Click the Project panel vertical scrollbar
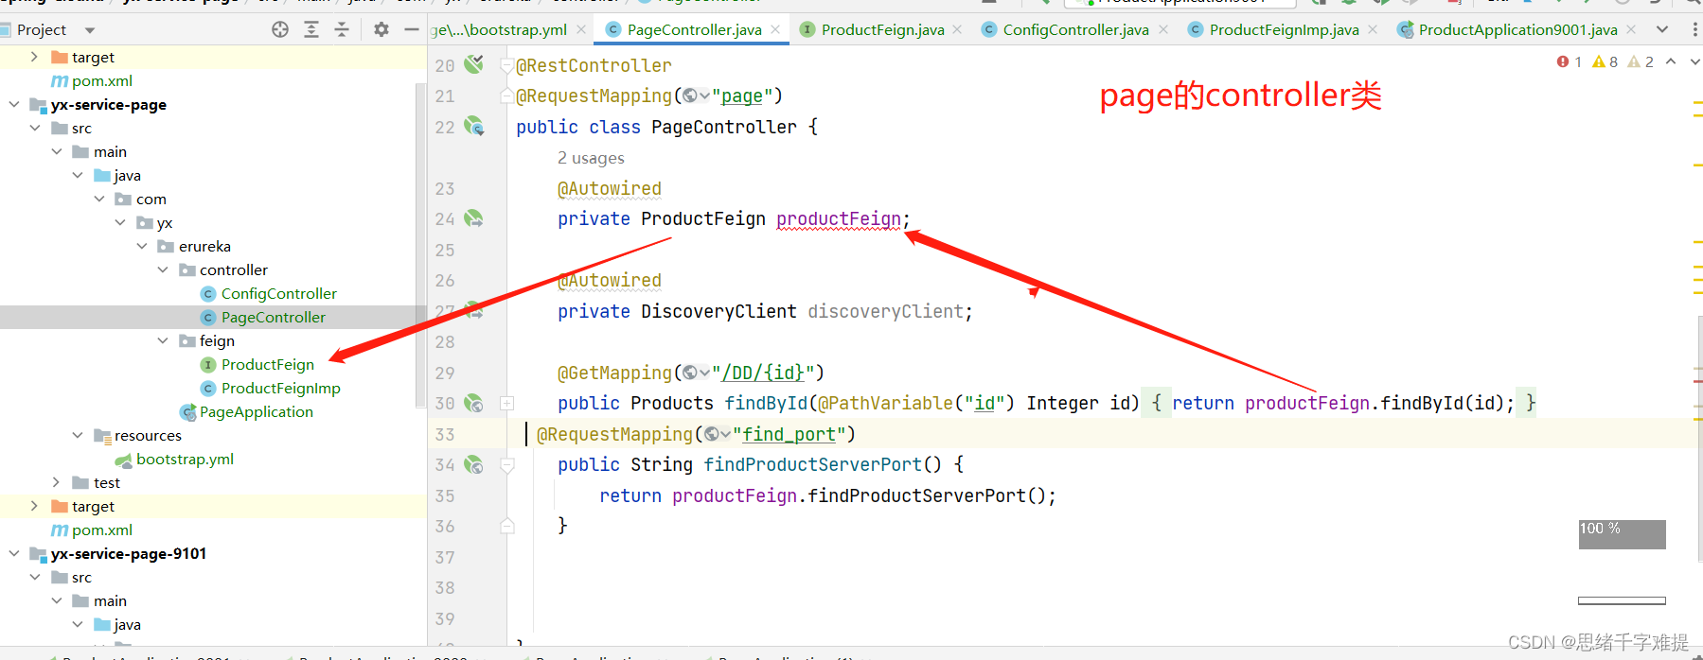 [420, 246]
